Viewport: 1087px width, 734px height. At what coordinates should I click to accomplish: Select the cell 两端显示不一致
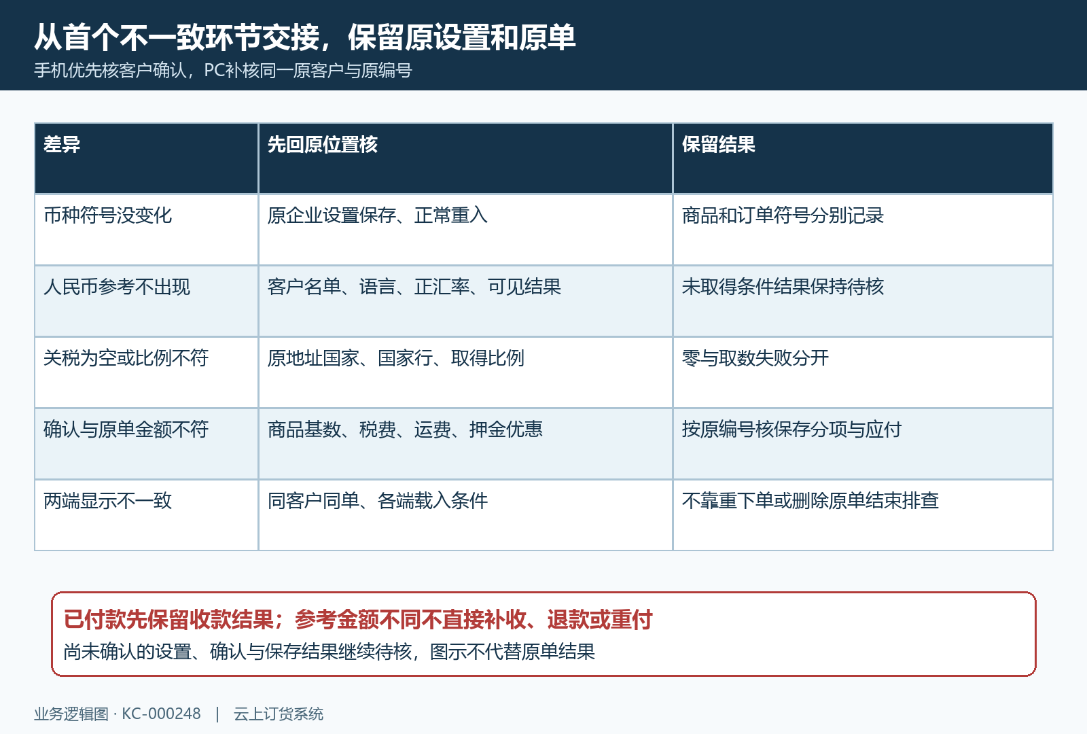[146, 515]
